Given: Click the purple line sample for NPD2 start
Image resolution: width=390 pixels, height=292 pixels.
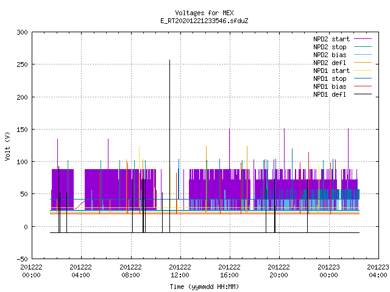Looking at the screenshot, I should click(363, 39).
